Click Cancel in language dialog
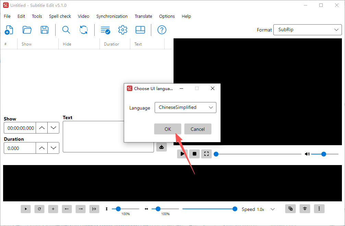Viewport: 345px width, 226px height. pos(198,129)
